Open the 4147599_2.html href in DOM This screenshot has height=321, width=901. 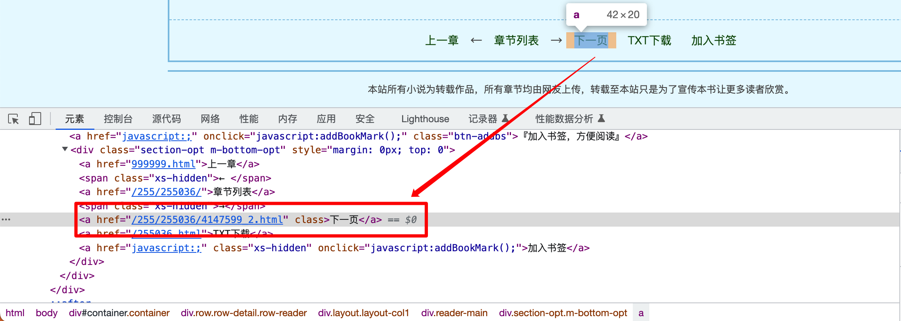click(207, 220)
